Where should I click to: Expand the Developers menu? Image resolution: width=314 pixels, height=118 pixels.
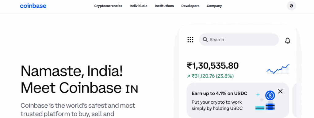coord(190,6)
